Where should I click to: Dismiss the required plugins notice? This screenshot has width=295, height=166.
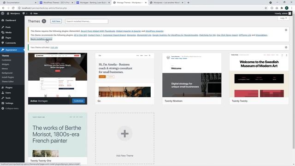286,30
